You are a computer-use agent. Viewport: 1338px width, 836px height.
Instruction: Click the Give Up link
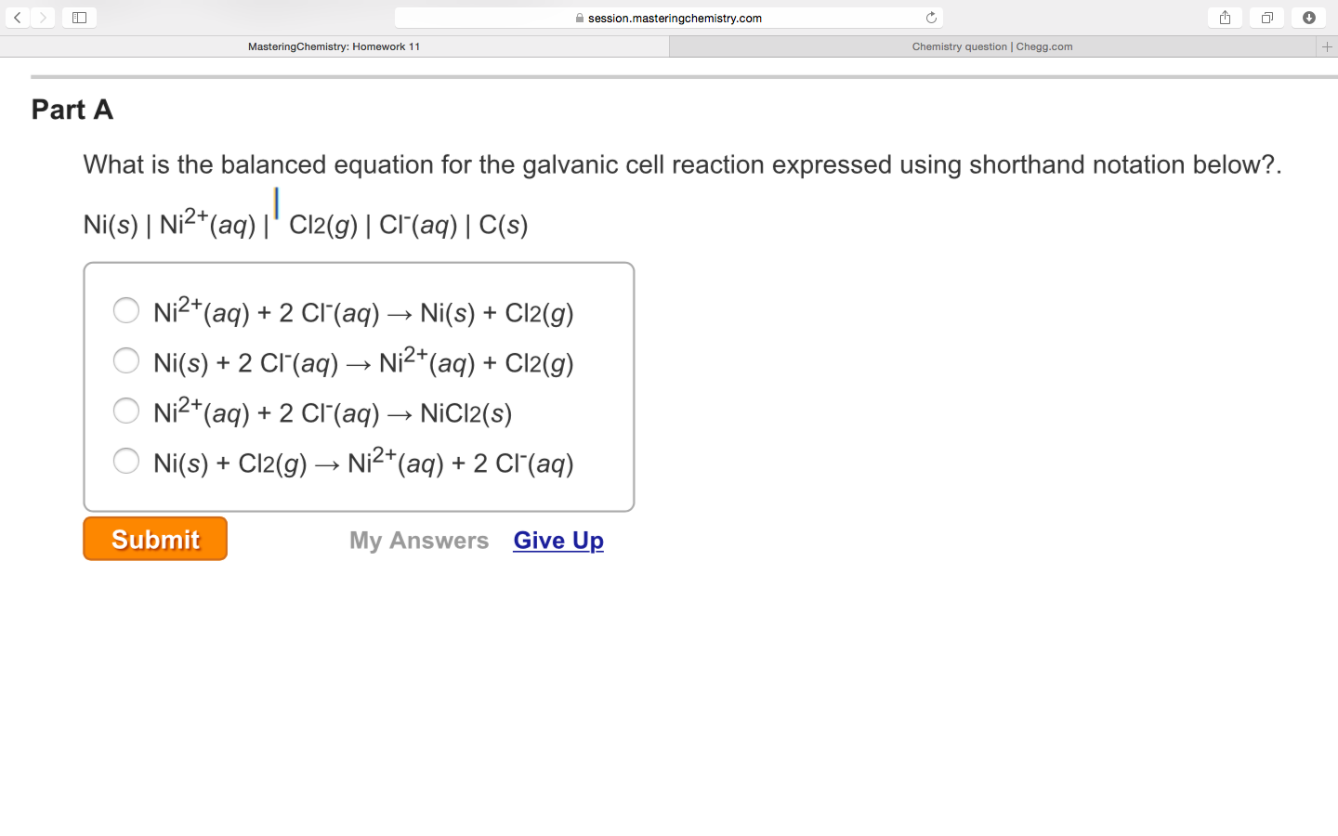(557, 540)
